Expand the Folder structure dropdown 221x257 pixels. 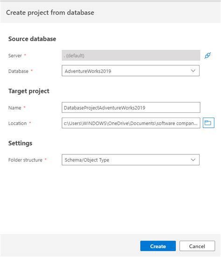[131, 160]
